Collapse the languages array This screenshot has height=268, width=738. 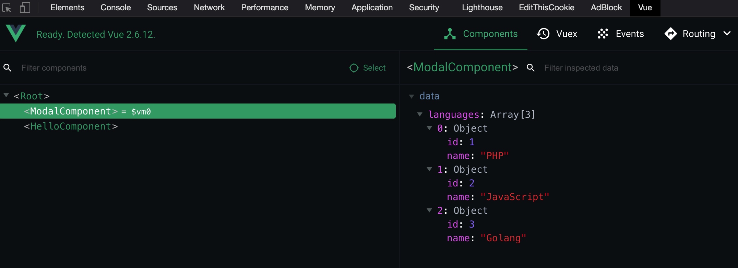coord(420,114)
